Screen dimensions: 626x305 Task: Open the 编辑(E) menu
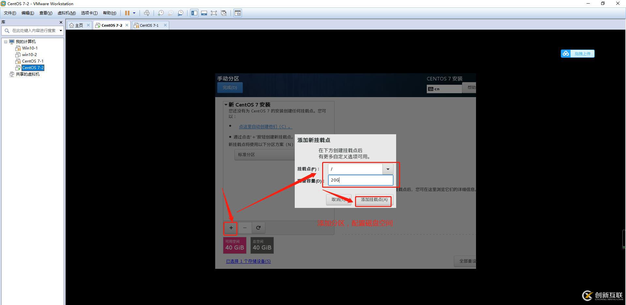(x=28, y=13)
